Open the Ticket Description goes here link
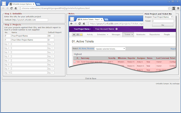The height and width of the screenshot is (113, 181). tap(91, 62)
